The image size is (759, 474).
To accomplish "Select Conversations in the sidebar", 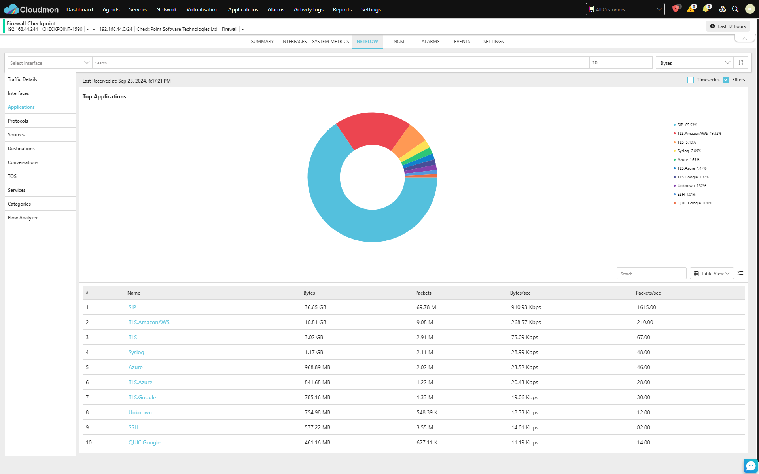I will [40, 162].
